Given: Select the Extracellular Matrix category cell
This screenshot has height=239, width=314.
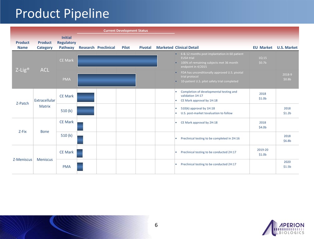Looking at the screenshot, I should (x=45, y=103).
